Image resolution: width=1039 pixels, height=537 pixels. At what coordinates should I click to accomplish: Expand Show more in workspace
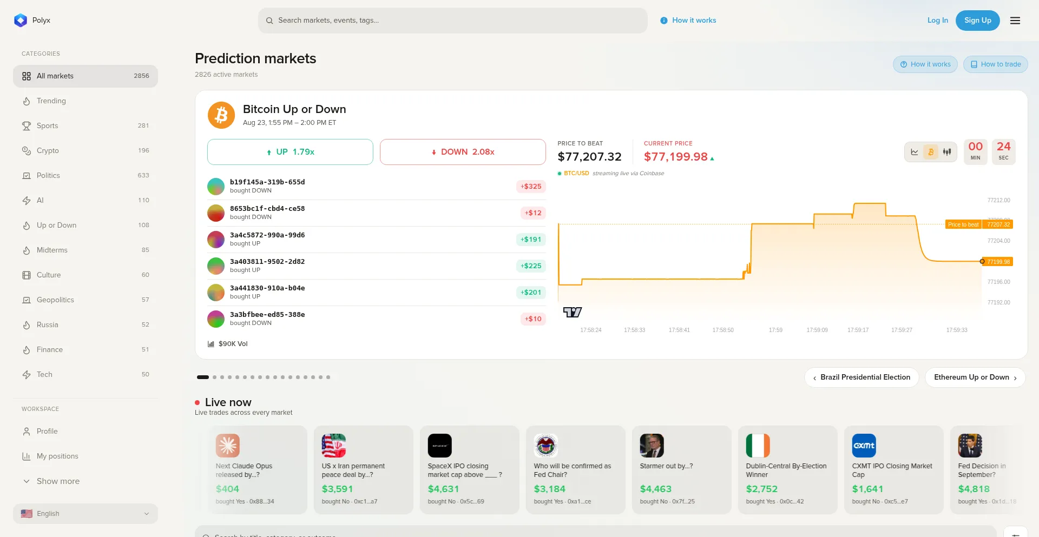tap(86, 481)
